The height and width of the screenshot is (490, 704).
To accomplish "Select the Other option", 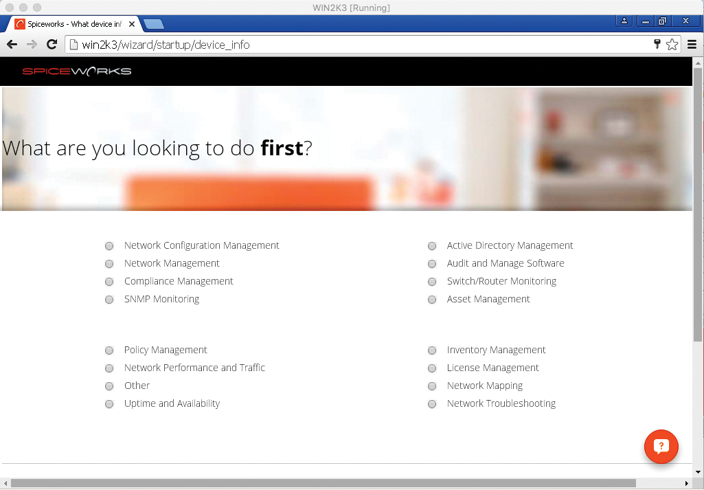I will click(x=109, y=386).
